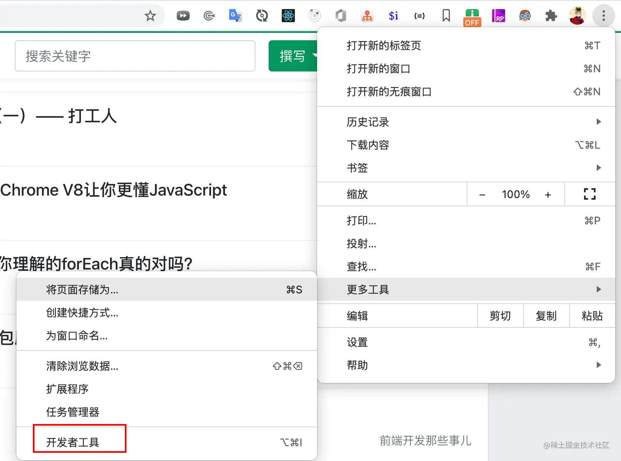621x461 pixels.
Task: Open 扩展程序 from the submenu
Action: (167, 389)
